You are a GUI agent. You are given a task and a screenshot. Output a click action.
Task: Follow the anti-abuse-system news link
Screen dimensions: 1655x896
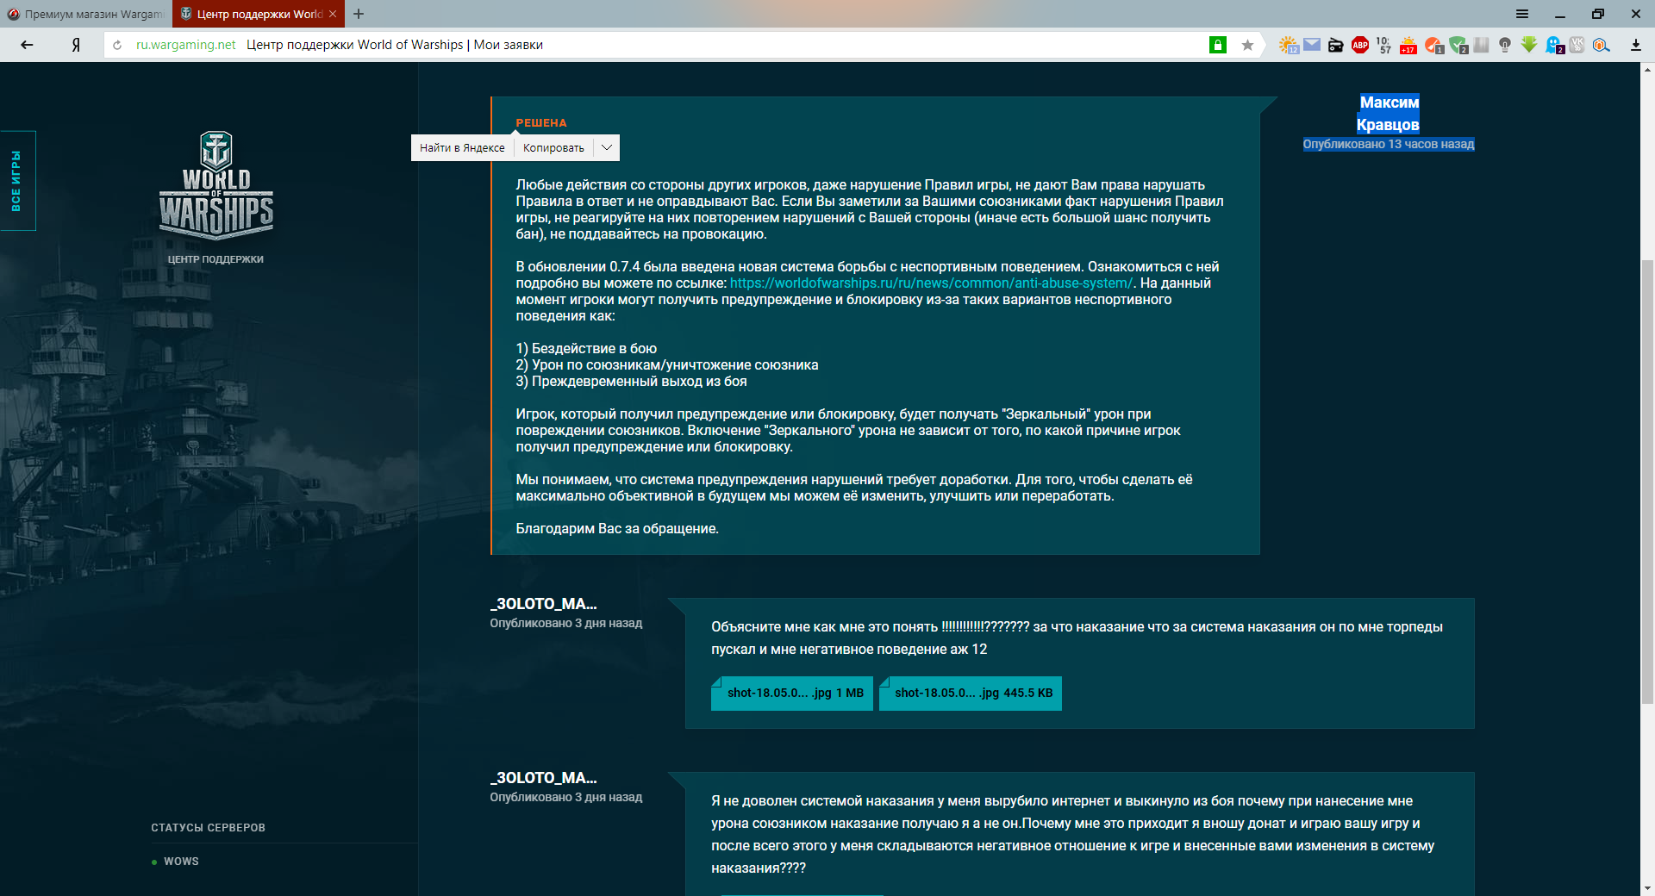(x=931, y=283)
